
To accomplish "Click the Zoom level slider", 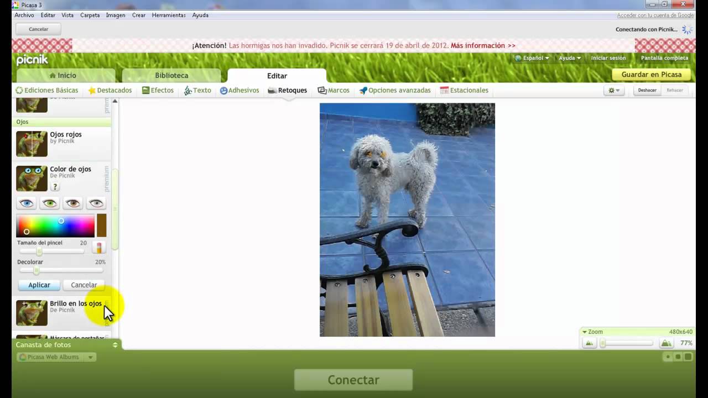I will 627,343.
